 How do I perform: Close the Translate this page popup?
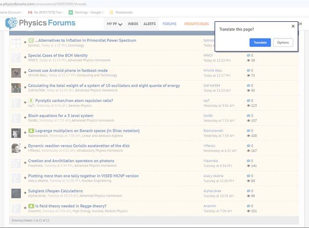[293, 26]
